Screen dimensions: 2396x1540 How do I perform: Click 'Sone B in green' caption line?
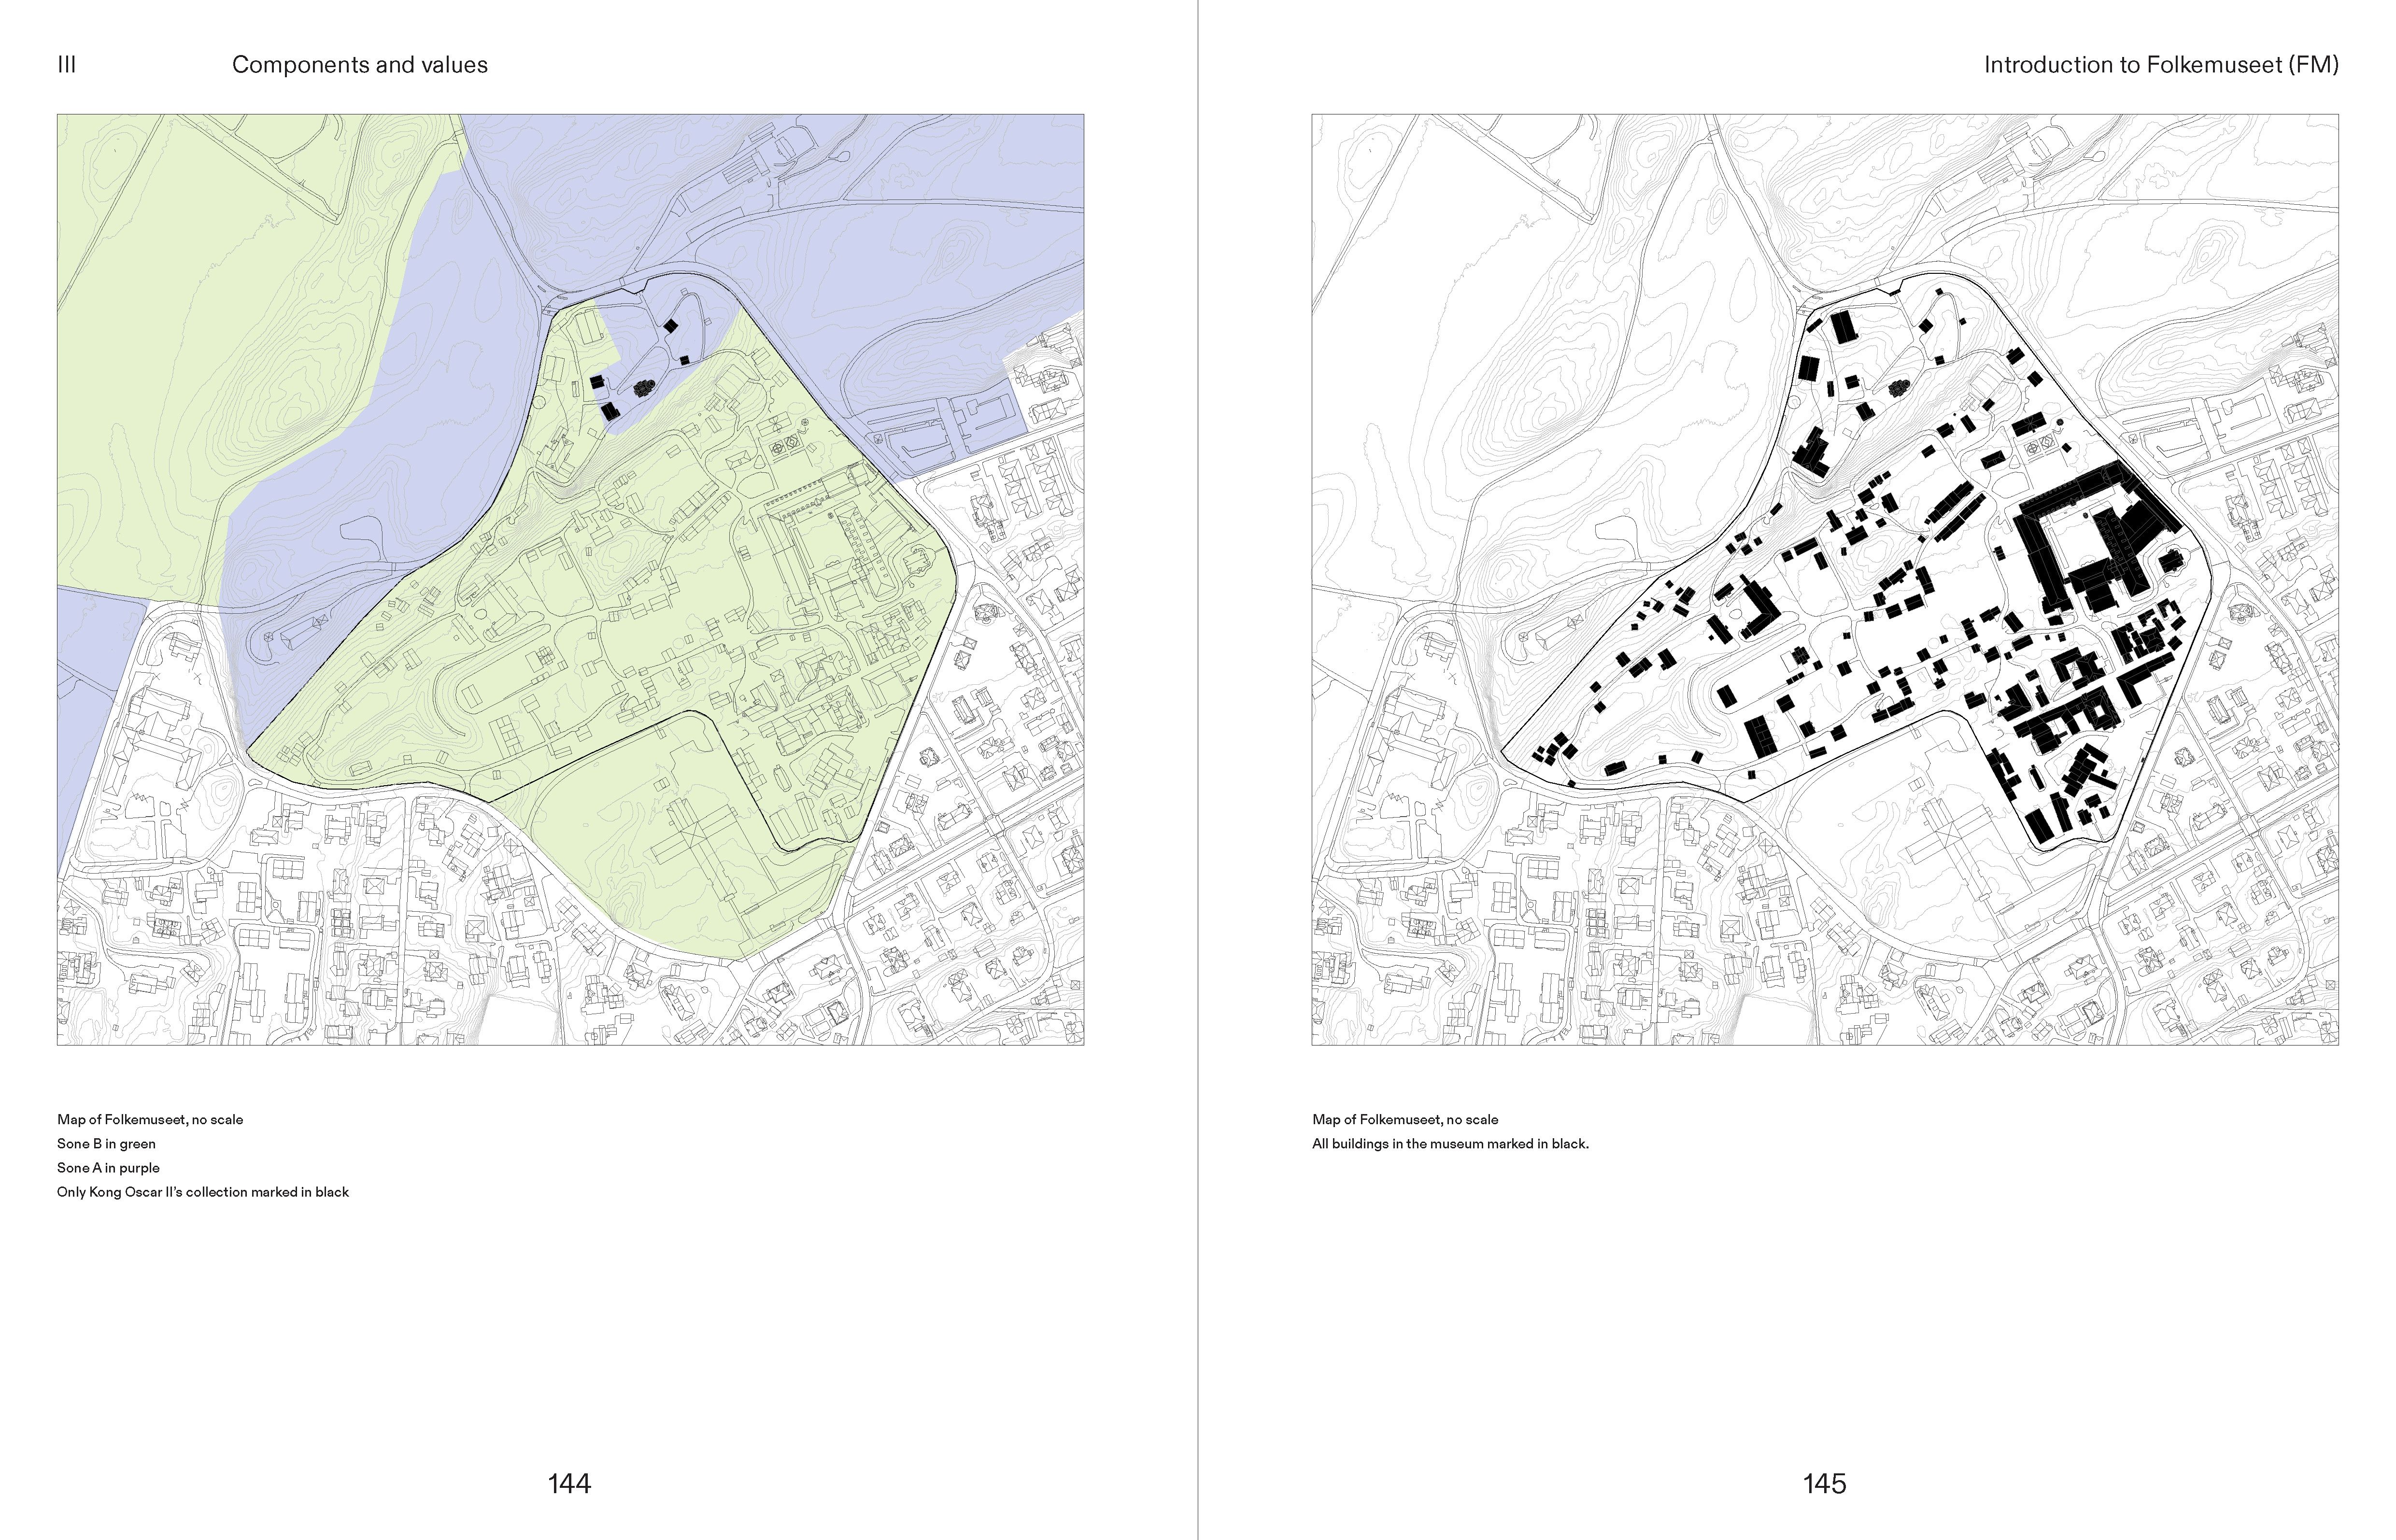(x=106, y=1143)
